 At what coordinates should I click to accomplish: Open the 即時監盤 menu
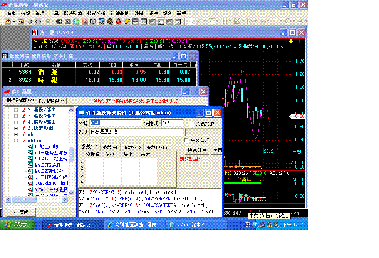73,13
